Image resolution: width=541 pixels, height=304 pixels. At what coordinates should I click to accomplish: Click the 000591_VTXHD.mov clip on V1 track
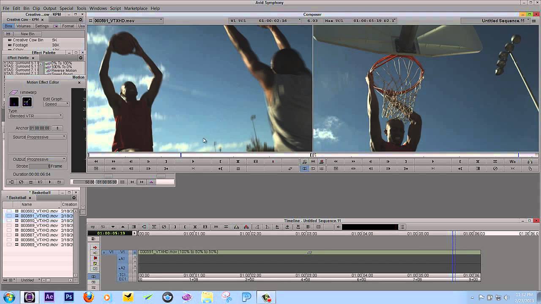point(310,252)
